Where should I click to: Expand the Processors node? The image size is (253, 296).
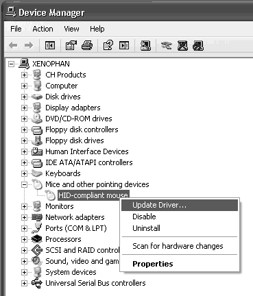[x=24, y=239]
